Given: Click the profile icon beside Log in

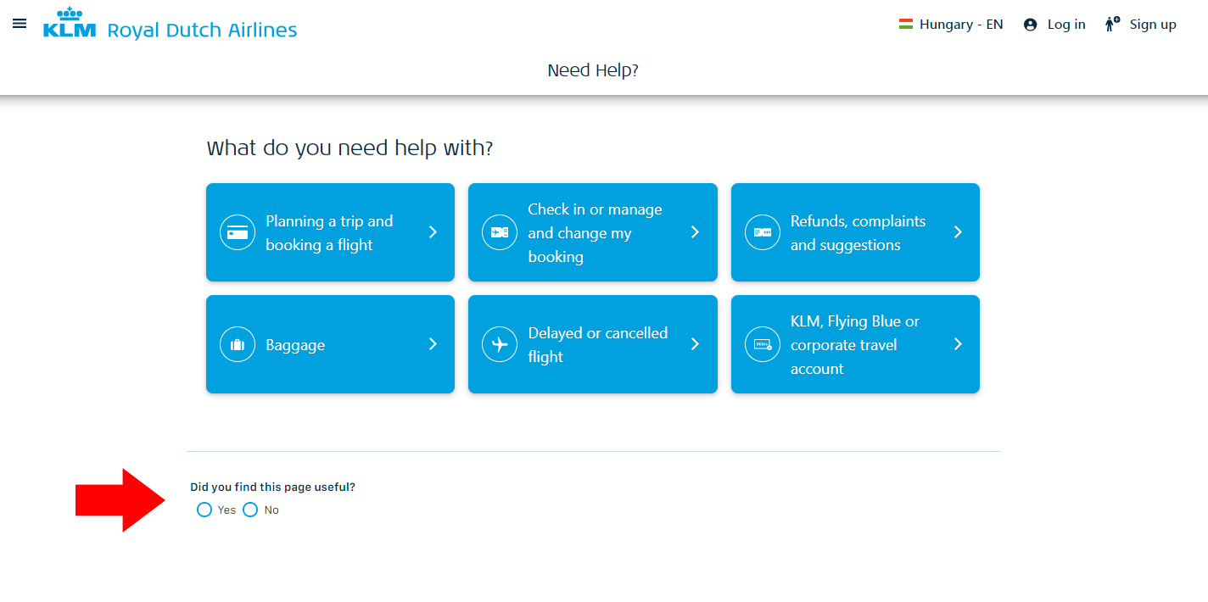Looking at the screenshot, I should (x=1031, y=25).
